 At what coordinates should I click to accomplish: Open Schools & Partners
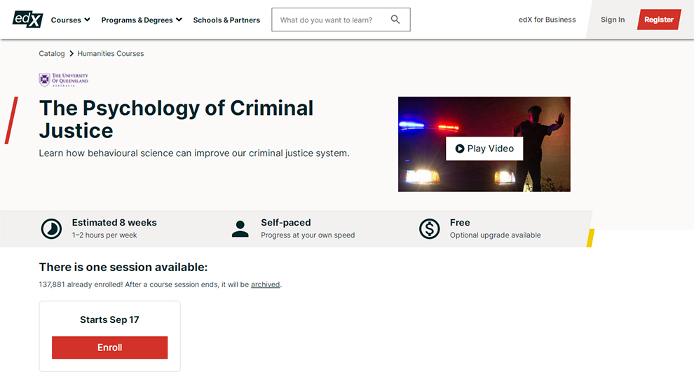tap(226, 20)
